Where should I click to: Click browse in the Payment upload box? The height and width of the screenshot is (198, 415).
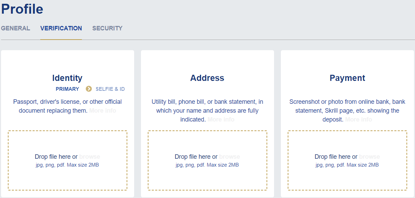tap(369, 157)
